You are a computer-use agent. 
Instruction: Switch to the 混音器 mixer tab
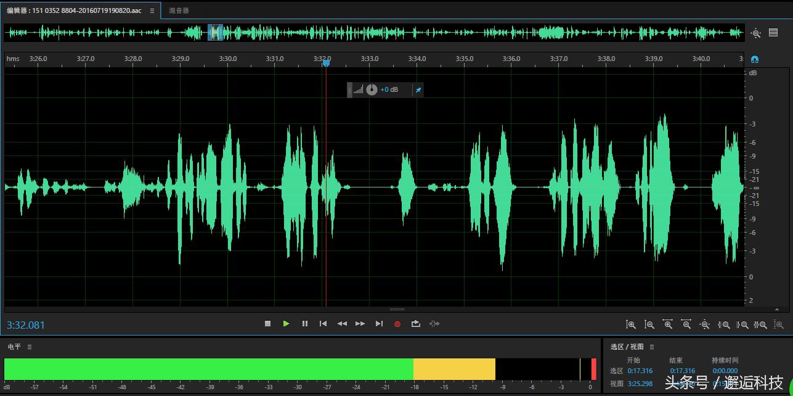179,10
